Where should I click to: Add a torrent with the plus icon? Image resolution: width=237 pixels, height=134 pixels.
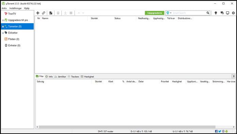click(x=38, y=13)
